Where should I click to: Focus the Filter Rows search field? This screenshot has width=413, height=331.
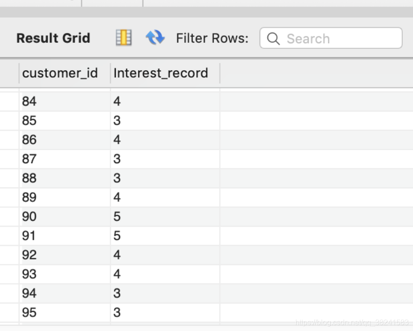click(x=331, y=38)
